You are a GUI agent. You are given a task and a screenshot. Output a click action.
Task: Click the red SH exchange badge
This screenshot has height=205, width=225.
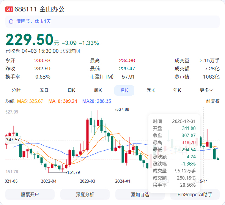point(9,9)
